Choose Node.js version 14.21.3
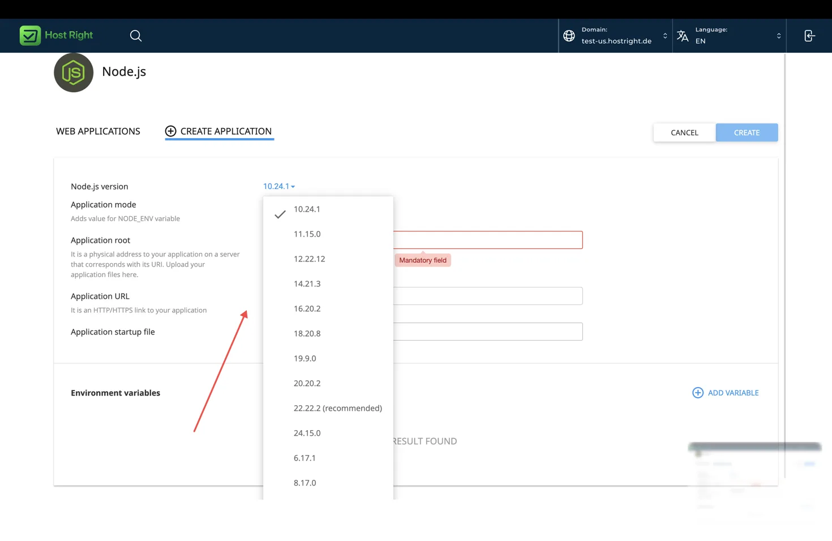Image resolution: width=832 pixels, height=541 pixels. point(328,284)
